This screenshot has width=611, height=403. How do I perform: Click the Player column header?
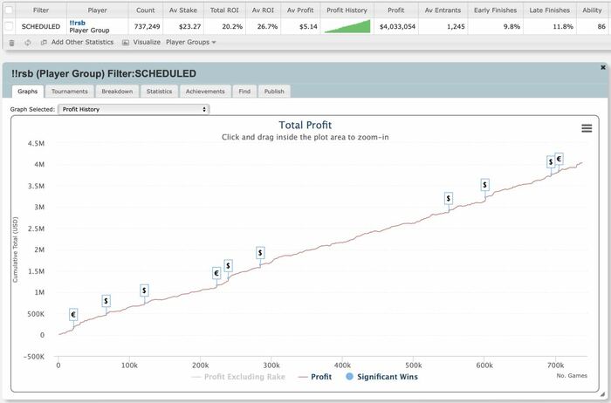pyautogui.click(x=98, y=10)
